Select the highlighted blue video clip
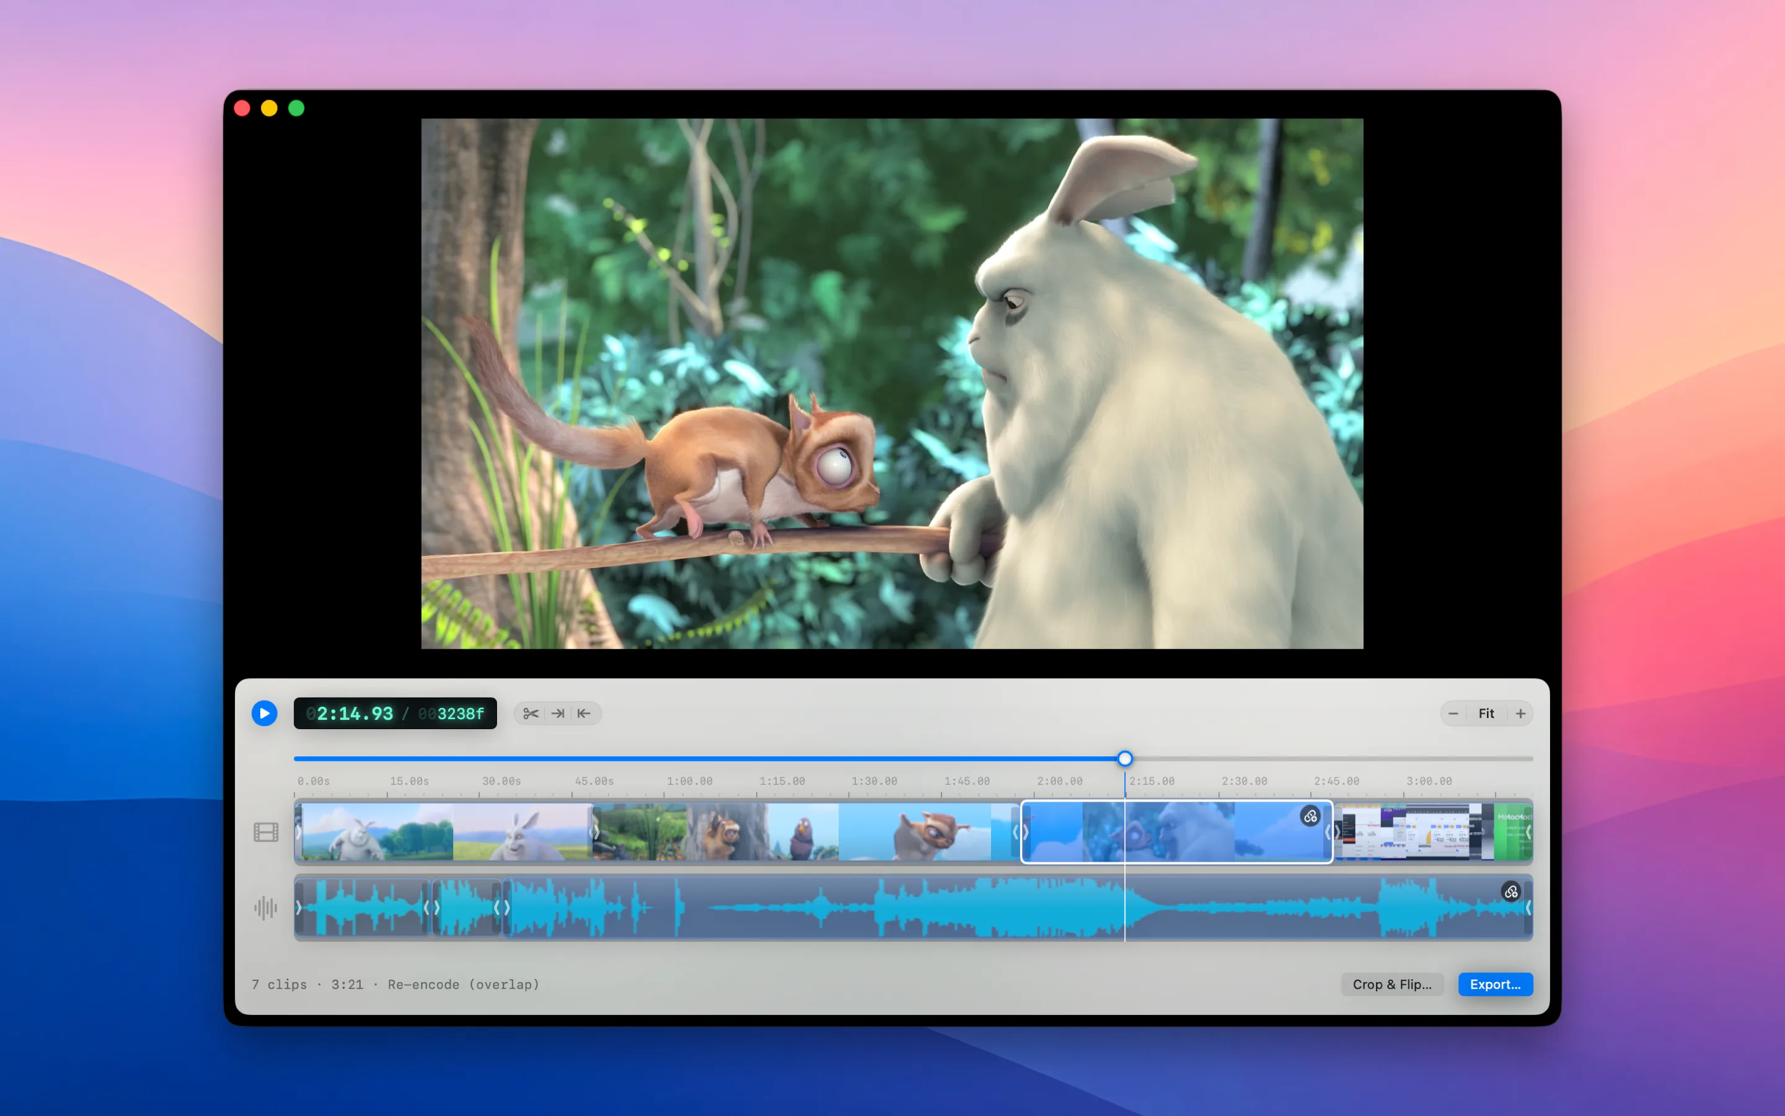The height and width of the screenshot is (1116, 1785). pyautogui.click(x=1176, y=832)
